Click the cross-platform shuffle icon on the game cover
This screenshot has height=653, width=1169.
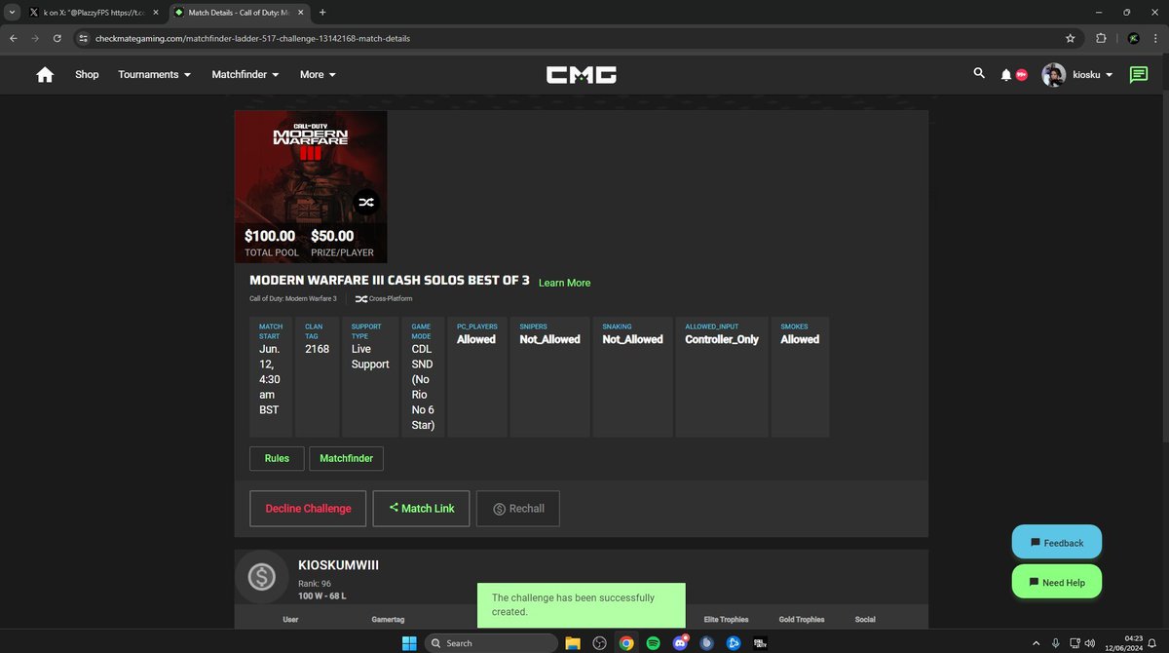(x=365, y=202)
